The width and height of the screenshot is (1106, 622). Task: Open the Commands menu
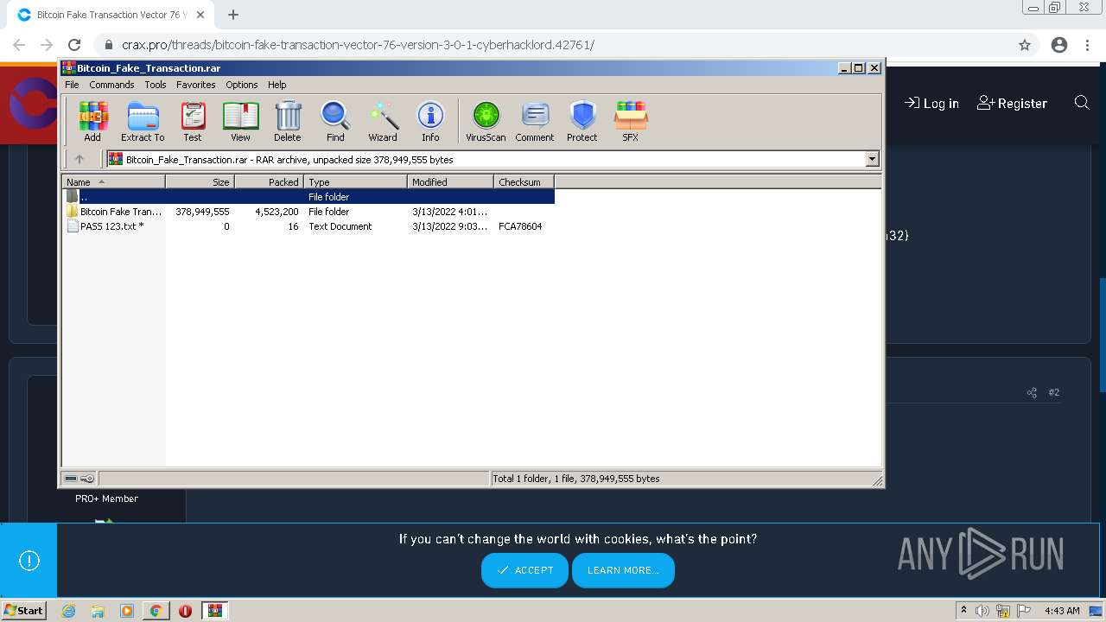[111, 85]
